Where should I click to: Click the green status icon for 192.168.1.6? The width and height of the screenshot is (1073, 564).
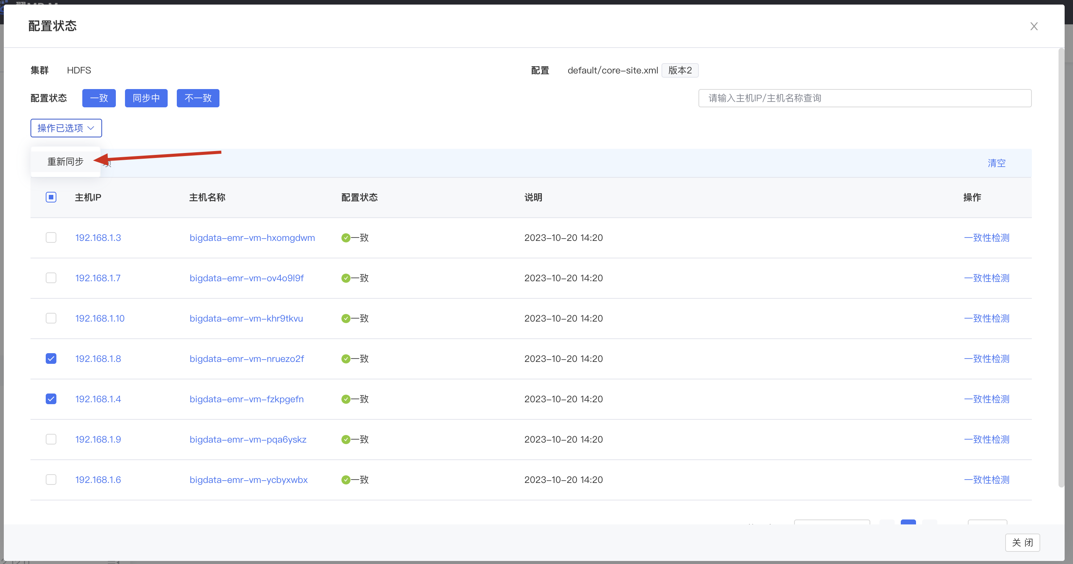coord(346,480)
